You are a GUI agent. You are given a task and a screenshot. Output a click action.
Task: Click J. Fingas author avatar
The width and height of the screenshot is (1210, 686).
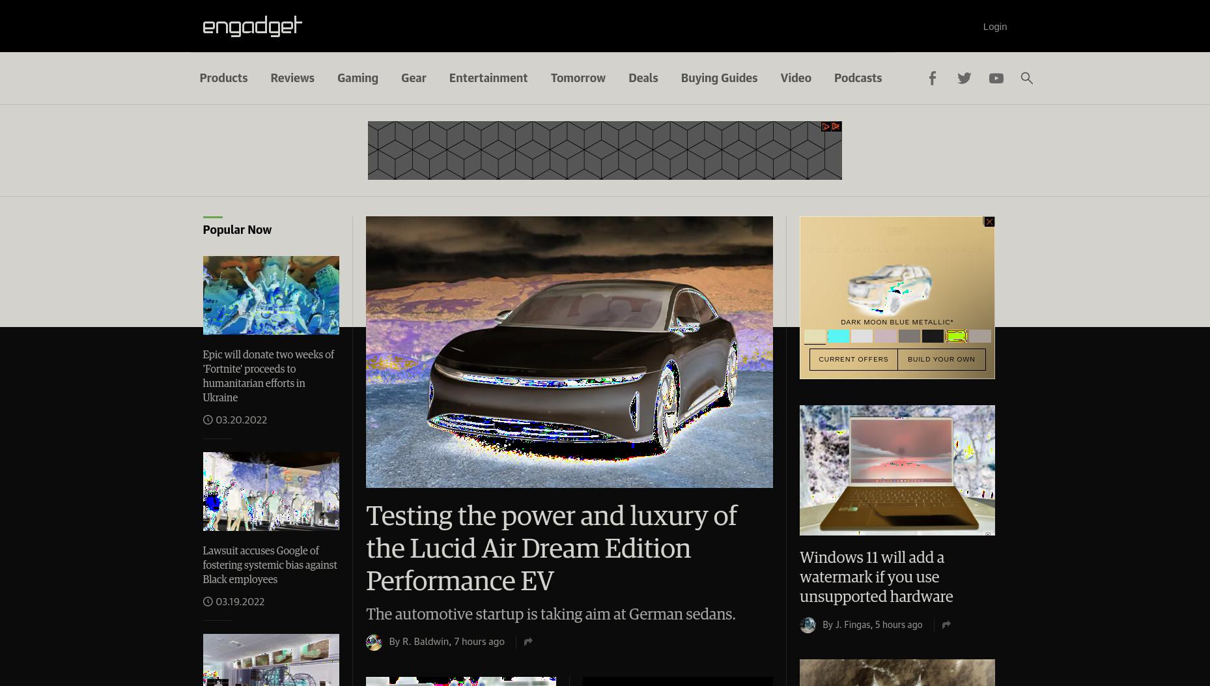tap(808, 625)
